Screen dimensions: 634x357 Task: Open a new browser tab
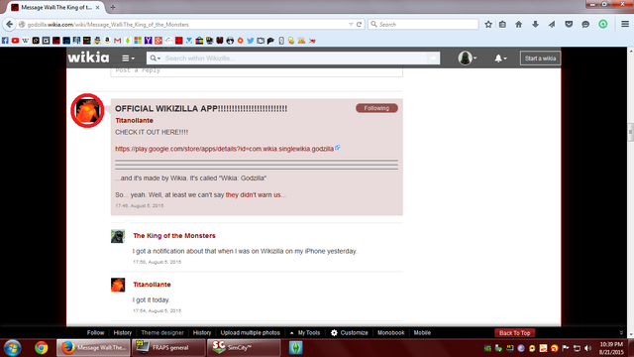coord(113,7)
